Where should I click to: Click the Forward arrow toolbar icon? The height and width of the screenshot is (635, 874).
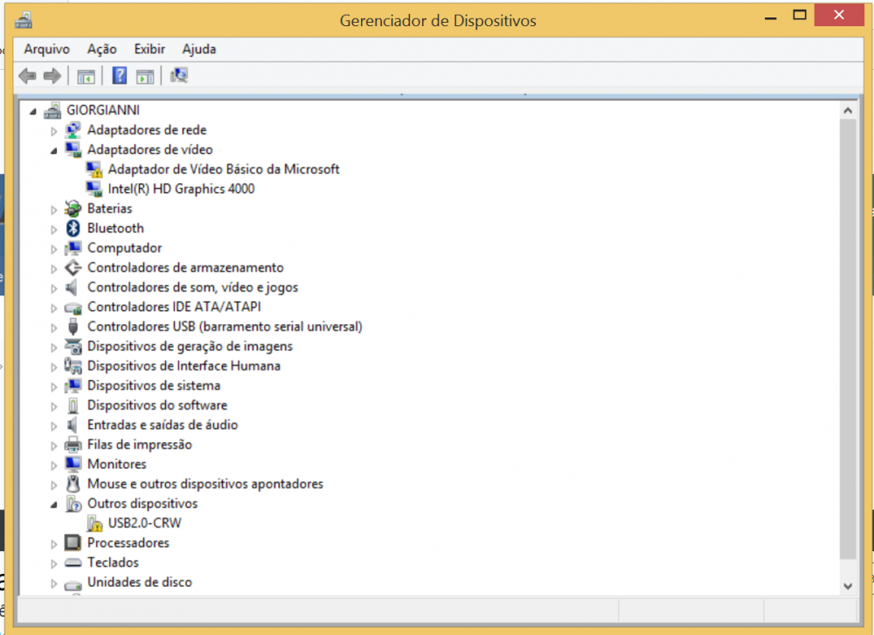click(x=52, y=76)
